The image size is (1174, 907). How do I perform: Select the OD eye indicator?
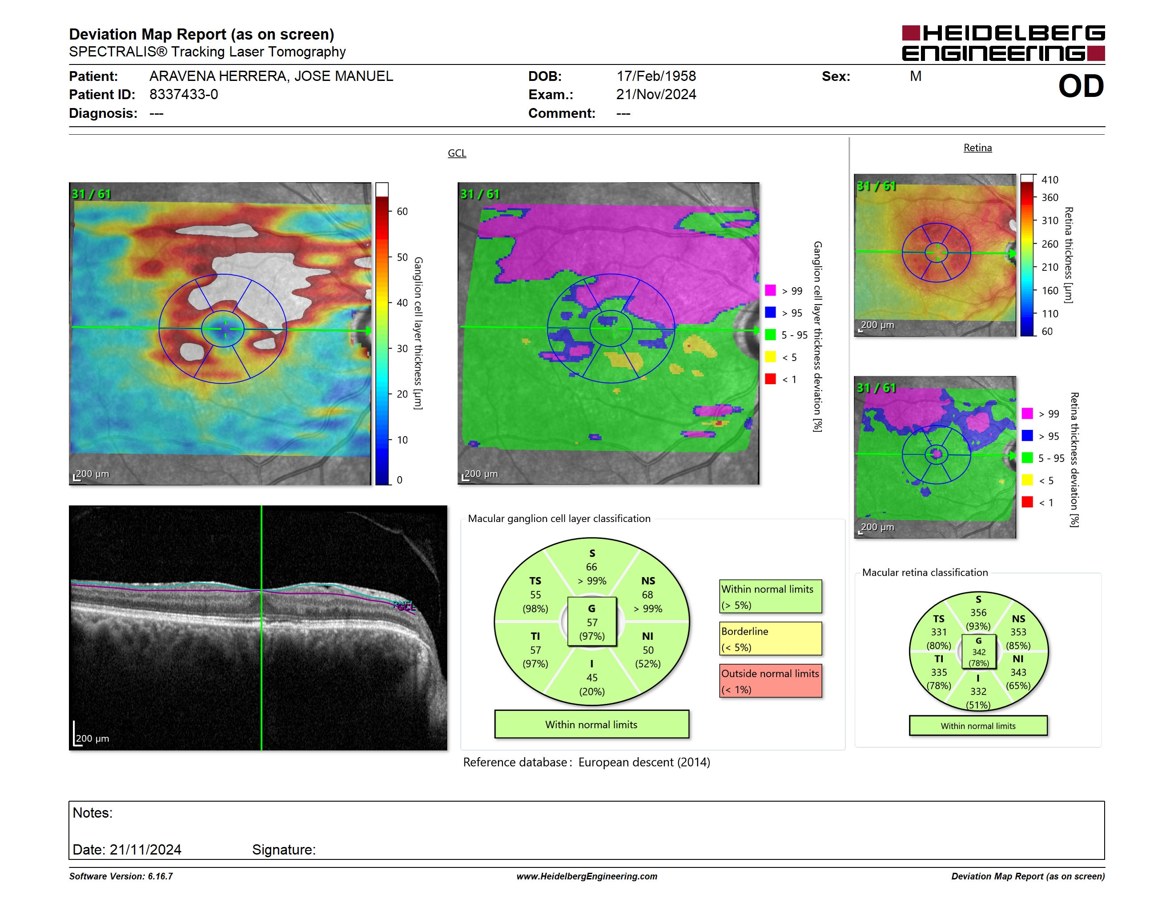[1081, 86]
